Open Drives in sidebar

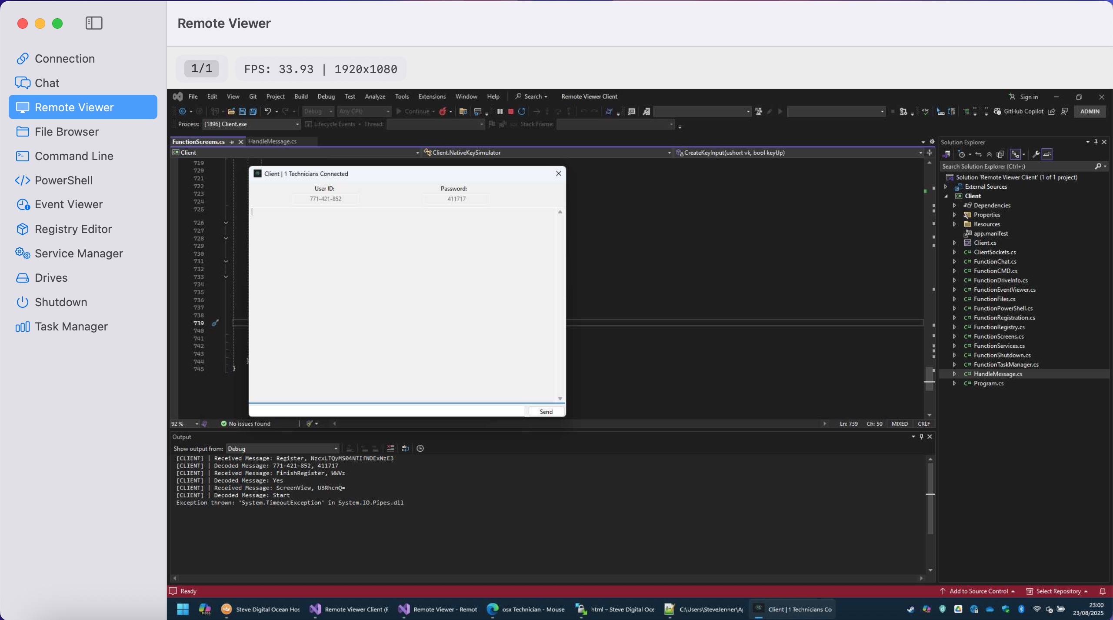(83, 278)
